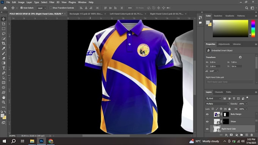Viewport: 258px width, 145px height.
Task: Hide the Right Hand Color layer
Action: 207,129
